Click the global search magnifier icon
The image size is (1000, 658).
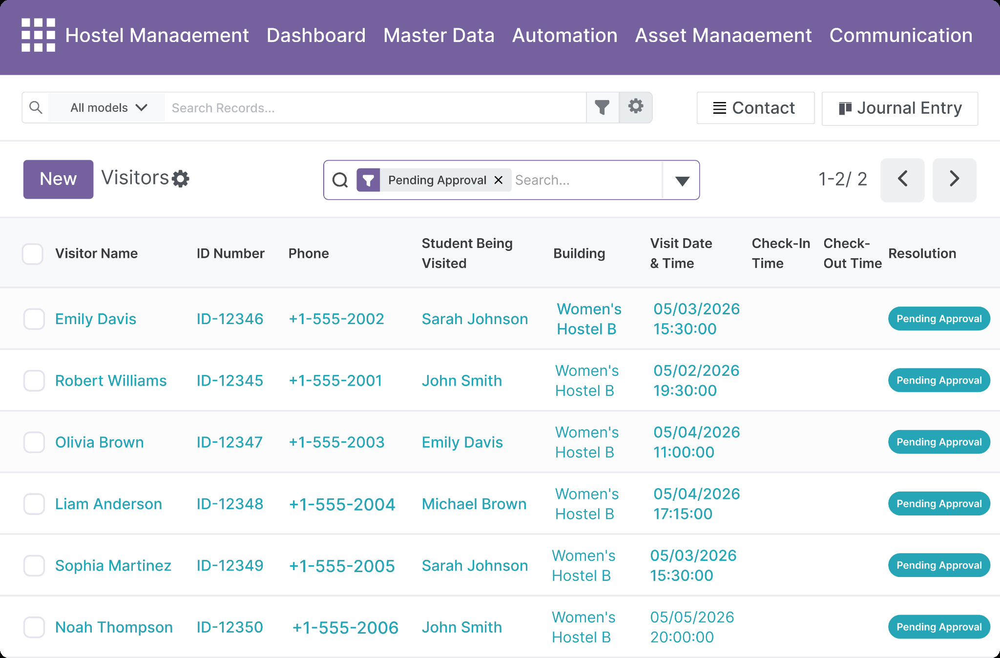click(36, 107)
